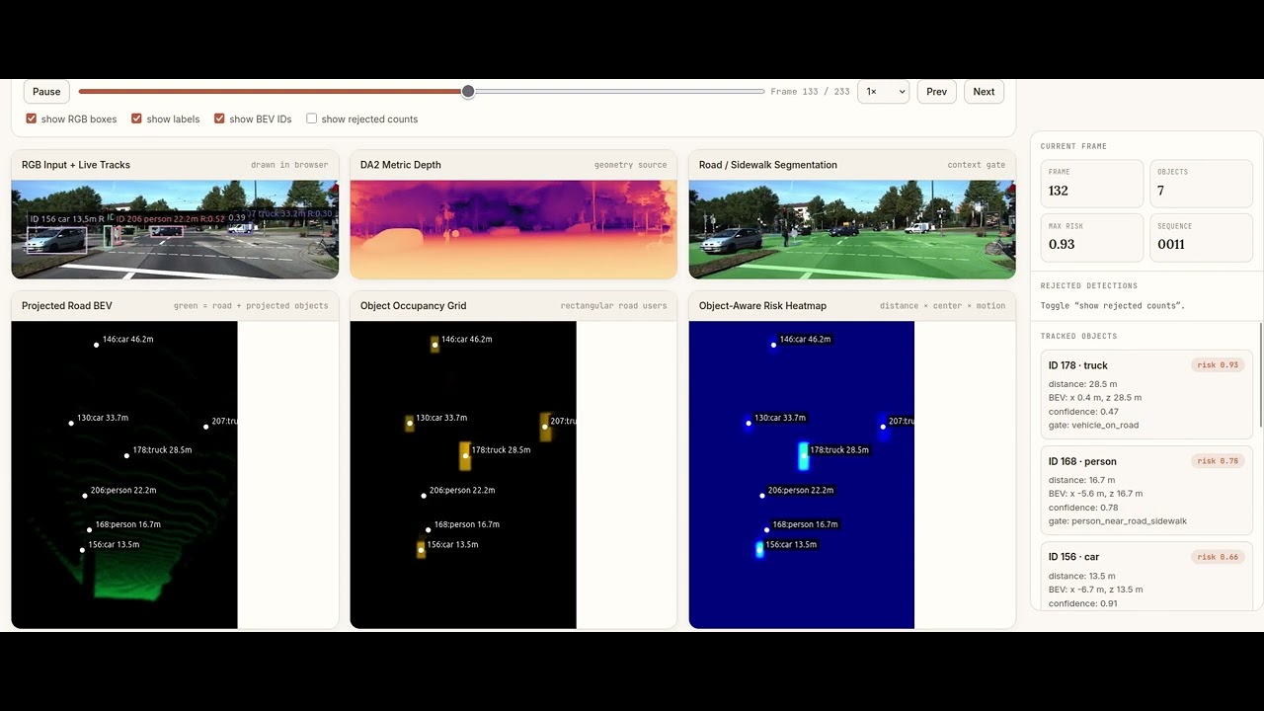Click gate: person_near_road_sidewalk text
The image size is (1264, 711).
(x=1118, y=521)
